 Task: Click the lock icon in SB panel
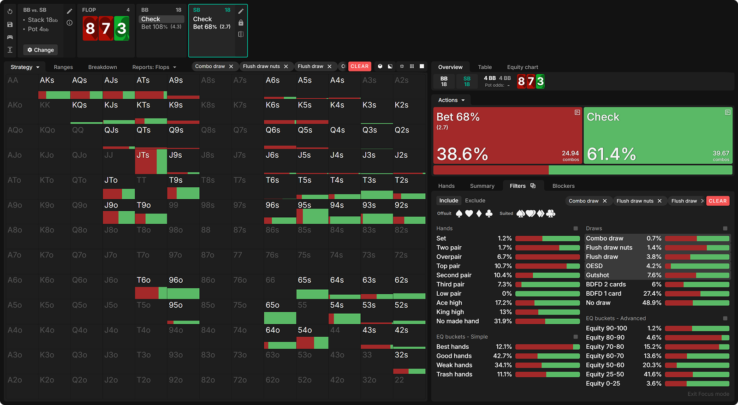(241, 23)
